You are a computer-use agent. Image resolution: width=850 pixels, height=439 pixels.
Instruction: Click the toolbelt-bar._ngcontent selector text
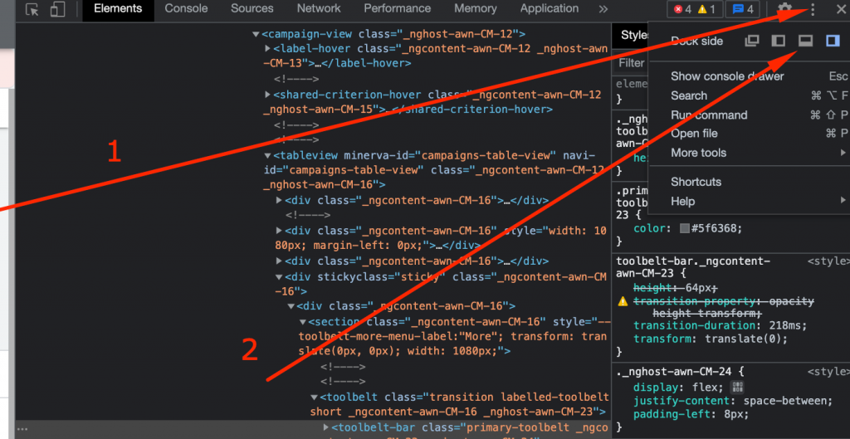click(693, 267)
